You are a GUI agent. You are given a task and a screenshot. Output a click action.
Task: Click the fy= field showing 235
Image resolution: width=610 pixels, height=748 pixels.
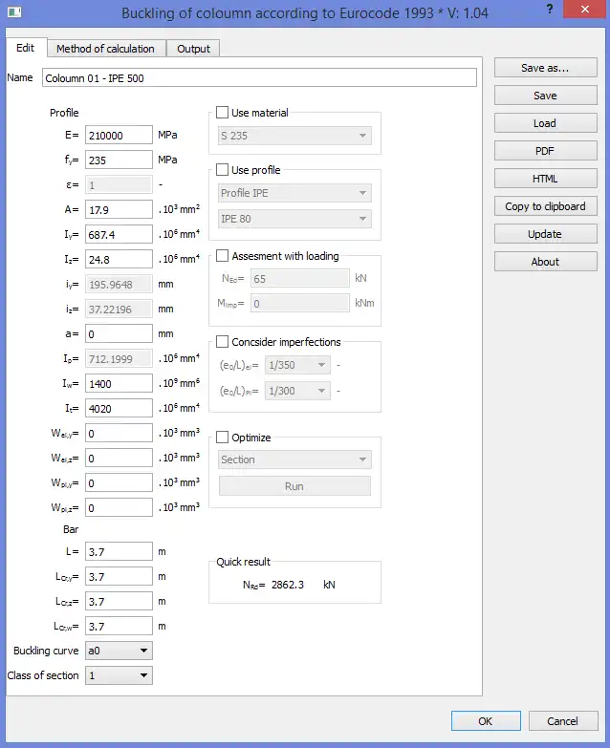click(x=119, y=160)
